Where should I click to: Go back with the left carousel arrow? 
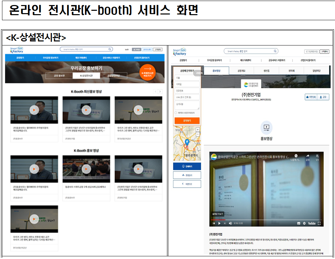pyautogui.click(x=156, y=92)
